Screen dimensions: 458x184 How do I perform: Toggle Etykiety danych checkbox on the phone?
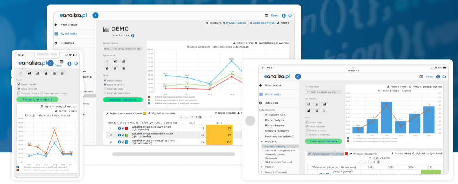point(19,84)
